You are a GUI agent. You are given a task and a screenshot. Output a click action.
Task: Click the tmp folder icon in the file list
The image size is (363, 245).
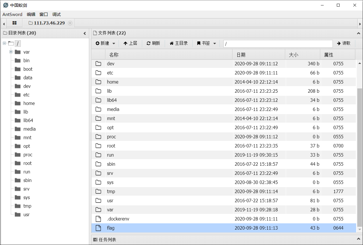(x=98, y=191)
